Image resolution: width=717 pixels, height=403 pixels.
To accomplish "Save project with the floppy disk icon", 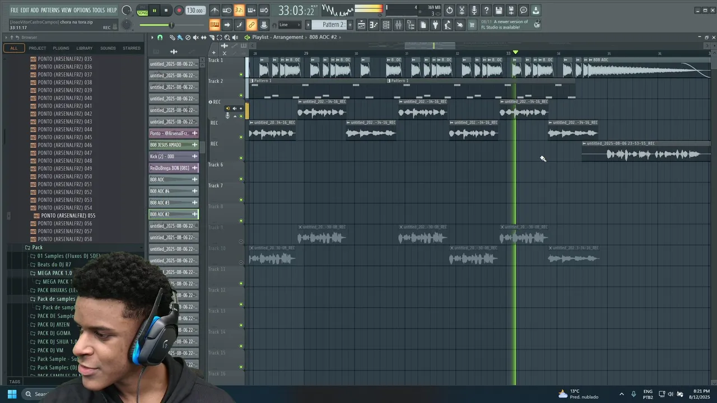I will (499, 10).
